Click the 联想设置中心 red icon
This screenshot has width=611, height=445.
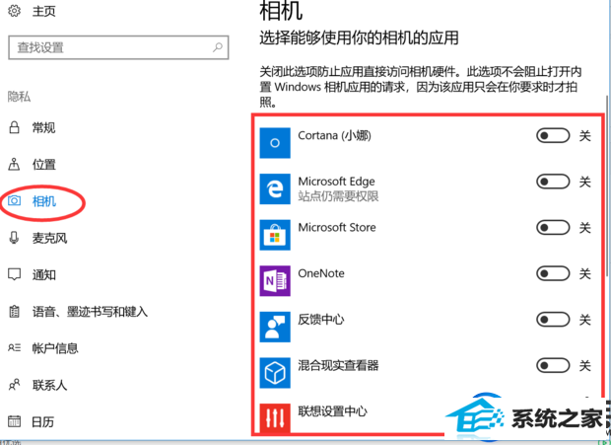click(275, 418)
